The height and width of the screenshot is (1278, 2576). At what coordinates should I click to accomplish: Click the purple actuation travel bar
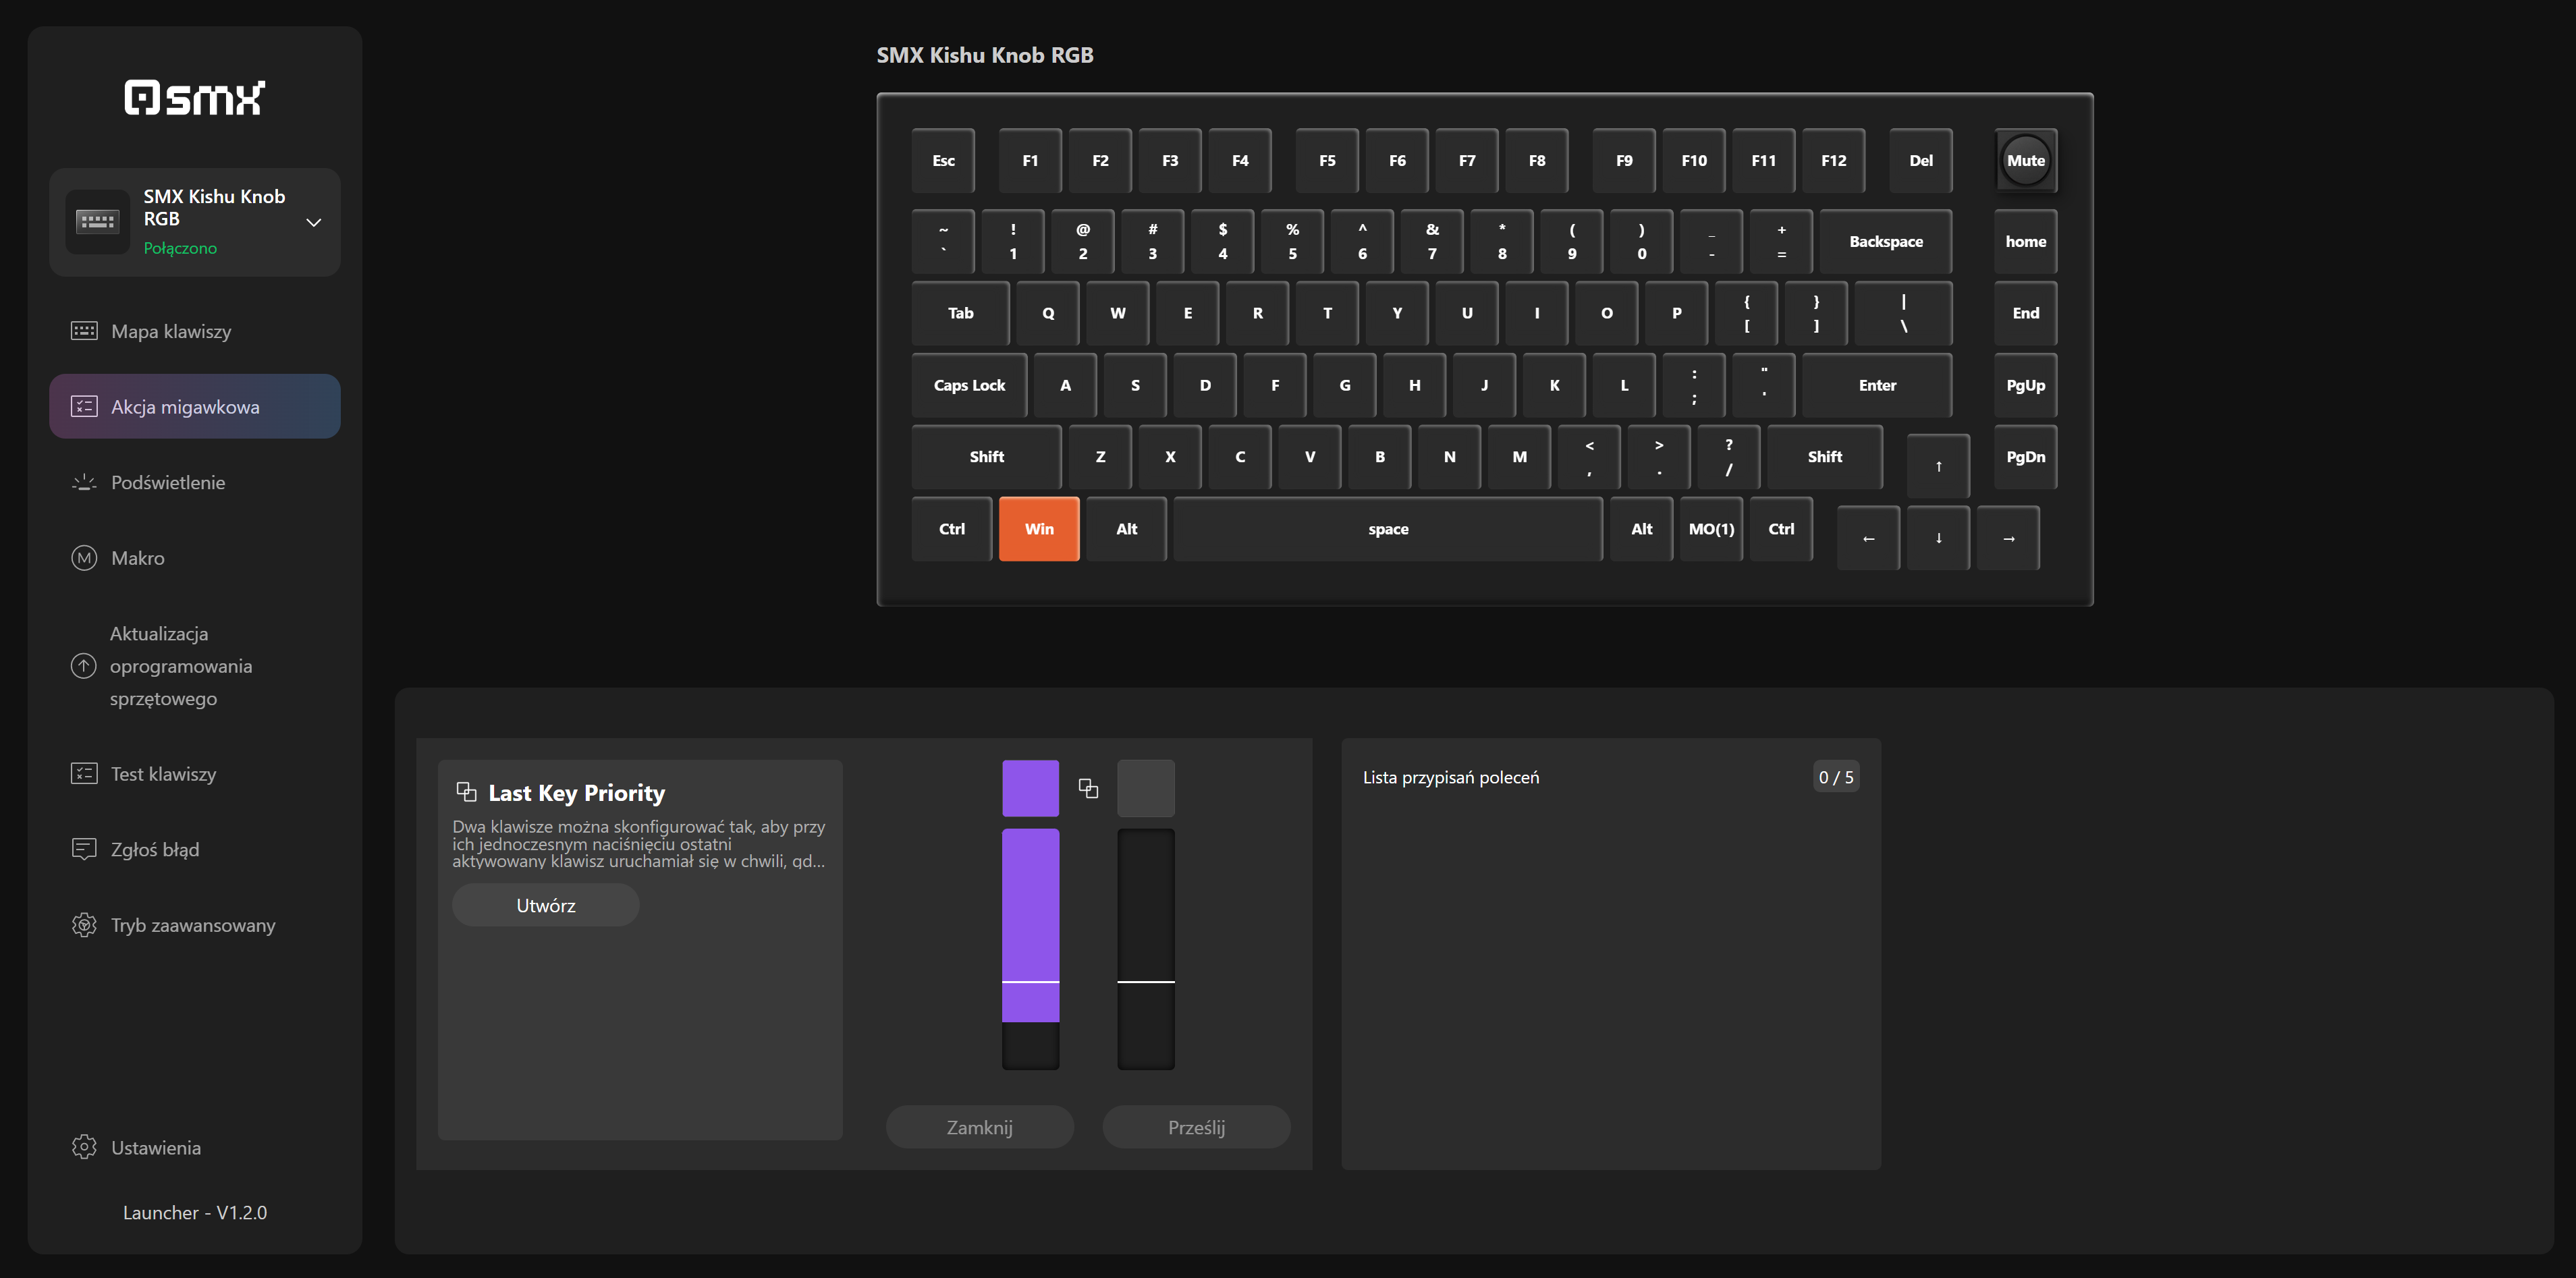(1030, 925)
